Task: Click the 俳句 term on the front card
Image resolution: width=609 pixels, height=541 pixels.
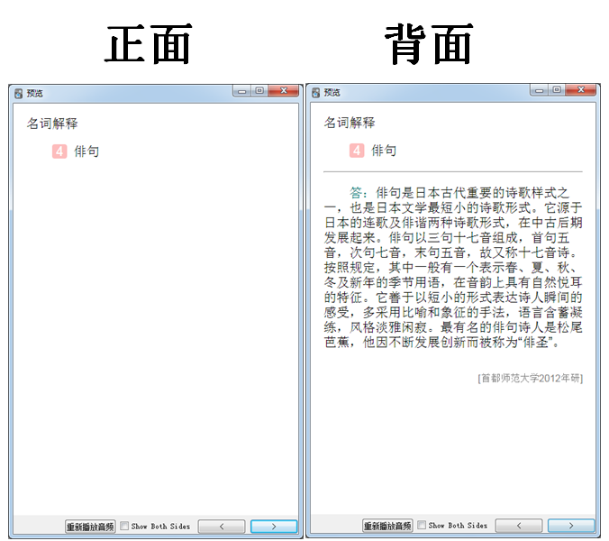Action: 86,151
